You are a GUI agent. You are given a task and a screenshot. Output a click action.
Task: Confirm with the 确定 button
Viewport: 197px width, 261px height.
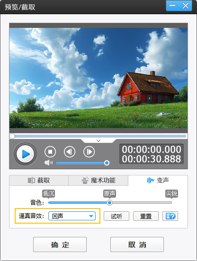[x=60, y=244]
